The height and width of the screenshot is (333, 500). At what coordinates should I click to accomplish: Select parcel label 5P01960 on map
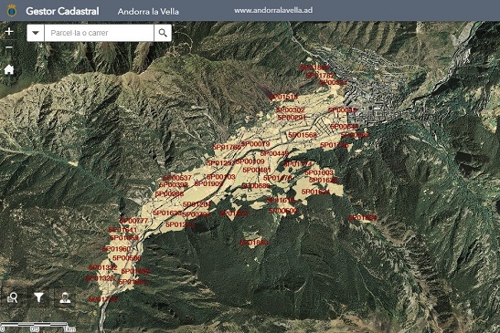pyautogui.click(x=117, y=249)
